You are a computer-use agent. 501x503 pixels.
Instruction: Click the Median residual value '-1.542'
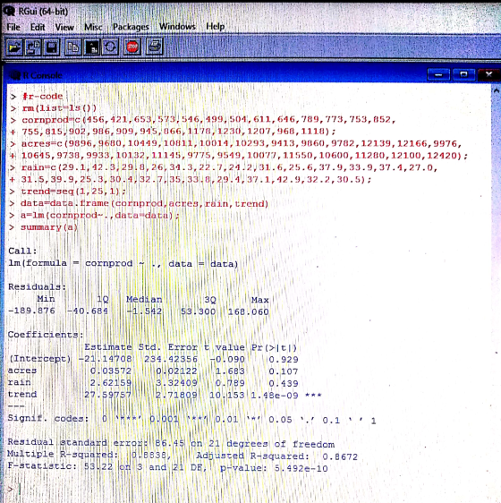144,311
